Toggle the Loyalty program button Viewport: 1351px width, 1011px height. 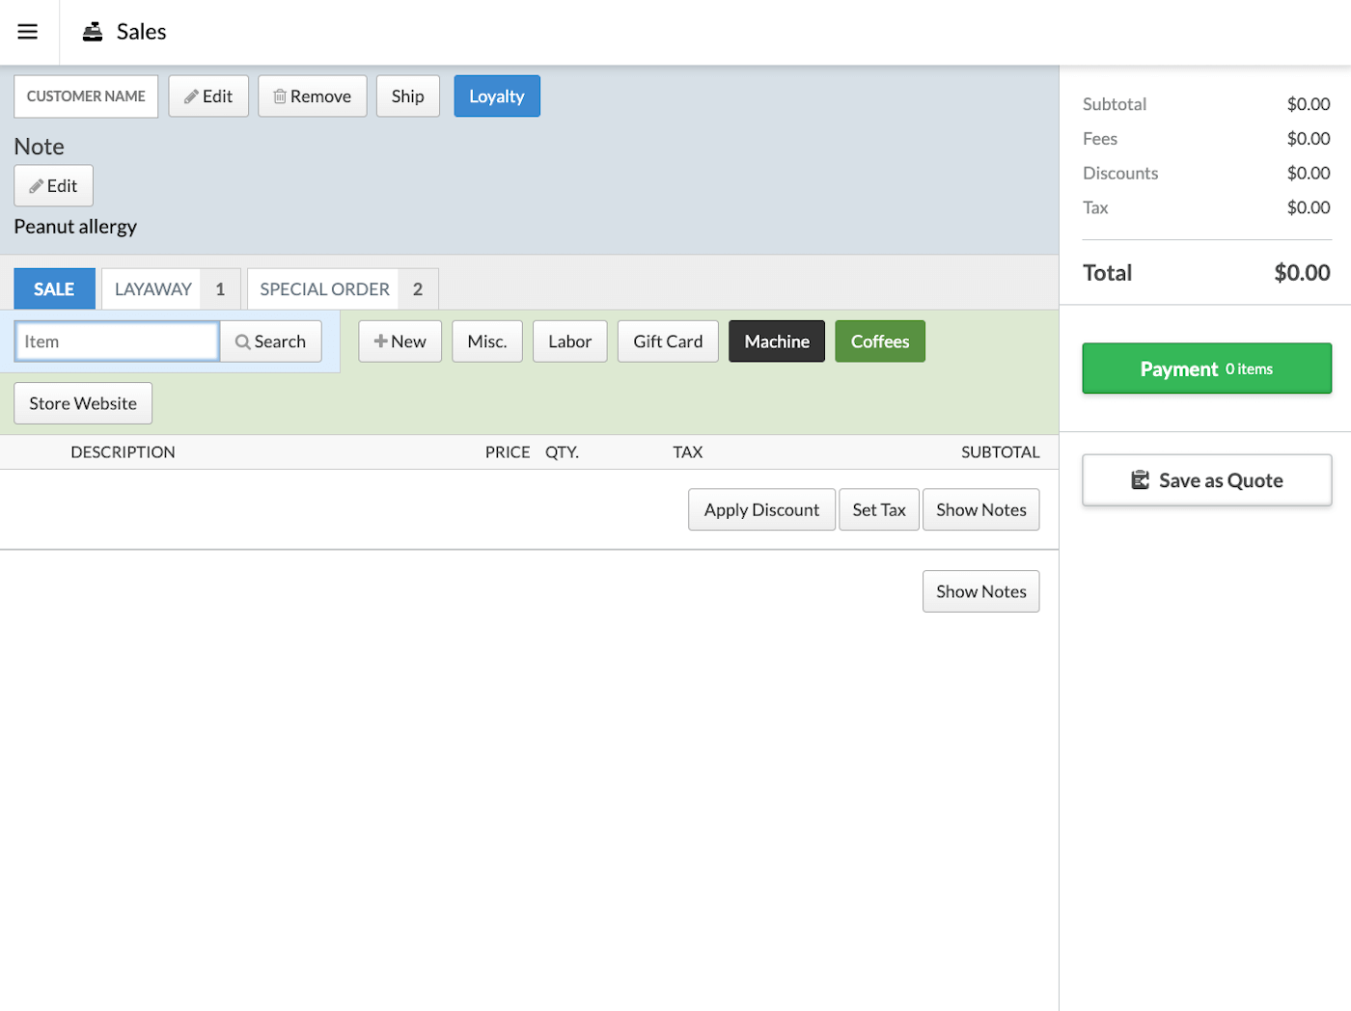pyautogui.click(x=496, y=96)
